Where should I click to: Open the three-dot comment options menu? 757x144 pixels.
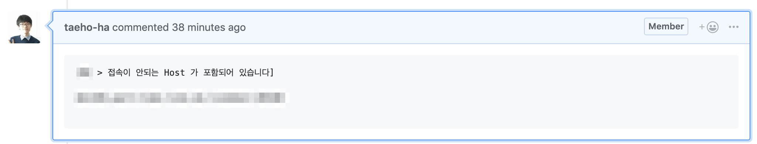(x=733, y=27)
